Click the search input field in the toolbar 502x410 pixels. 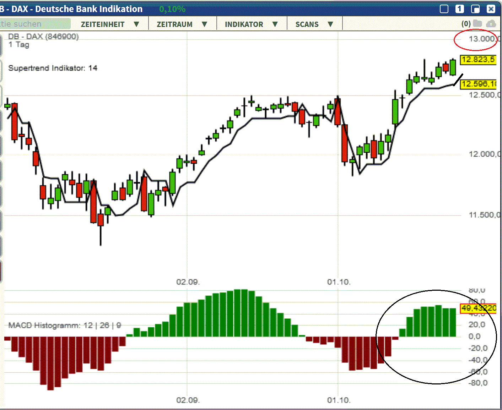[35, 24]
